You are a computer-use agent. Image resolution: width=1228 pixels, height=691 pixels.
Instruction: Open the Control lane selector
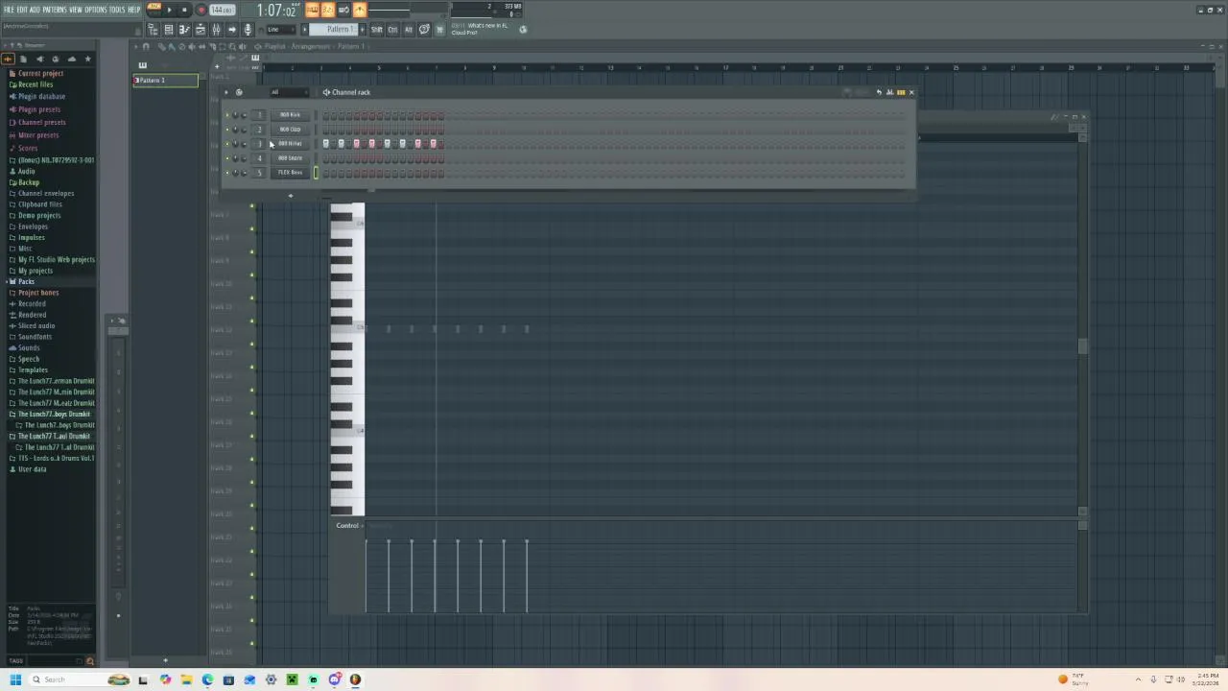pos(347,526)
